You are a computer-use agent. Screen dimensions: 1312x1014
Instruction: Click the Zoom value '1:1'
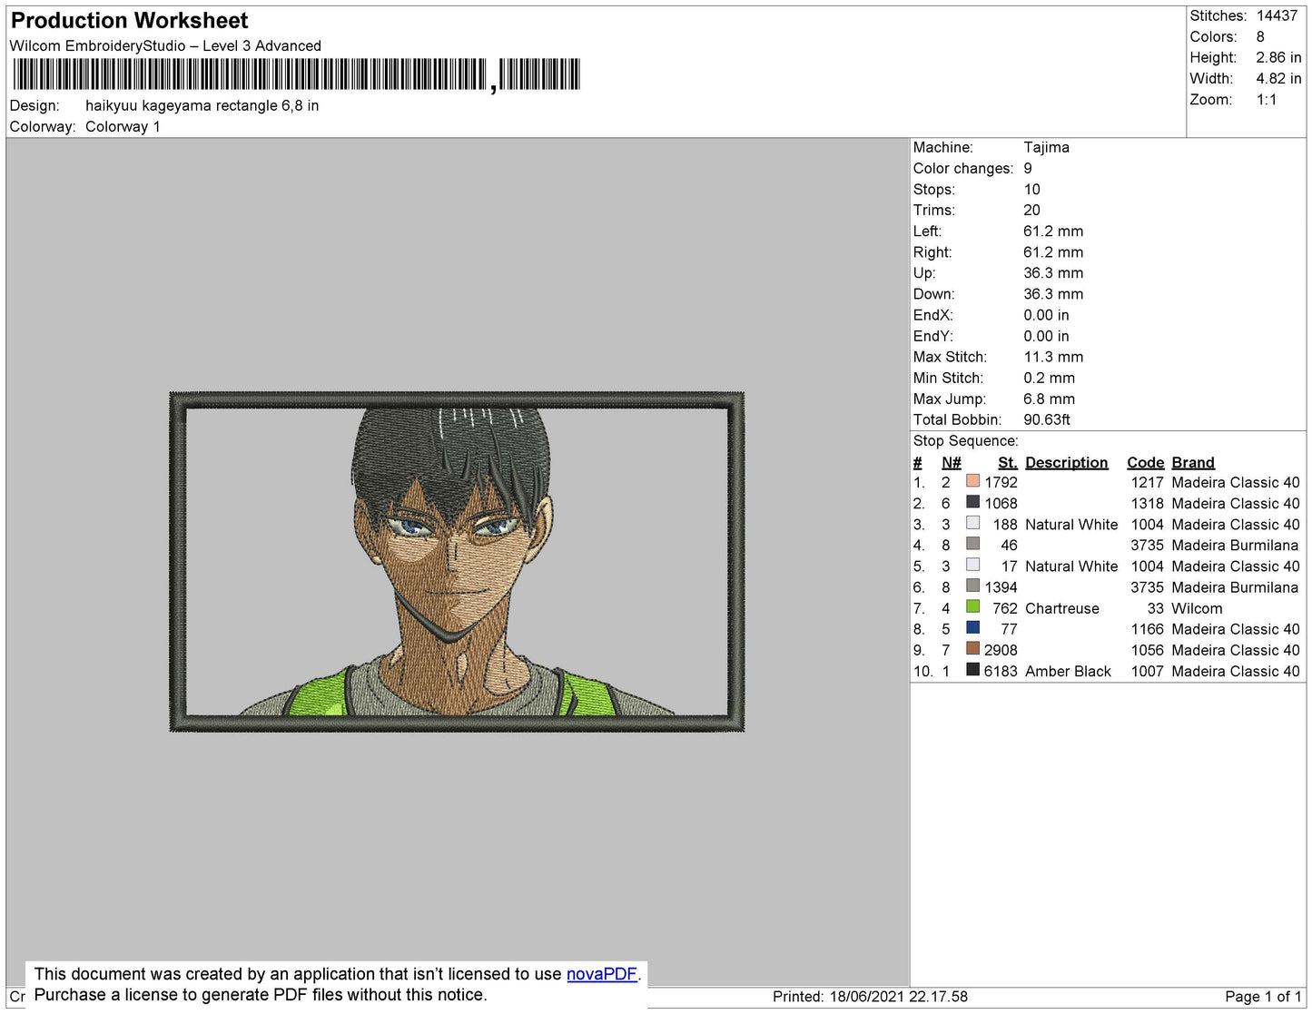[x=1267, y=100]
